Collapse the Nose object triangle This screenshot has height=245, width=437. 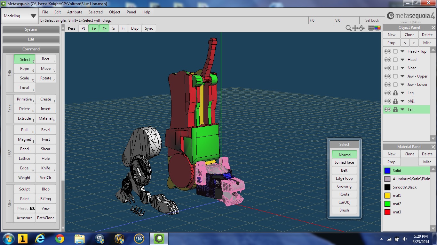[402, 68]
